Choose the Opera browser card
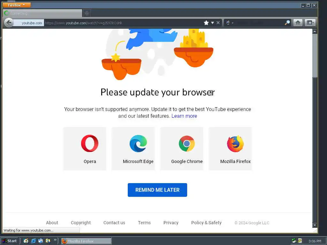The width and height of the screenshot is (327, 245). coord(85,149)
